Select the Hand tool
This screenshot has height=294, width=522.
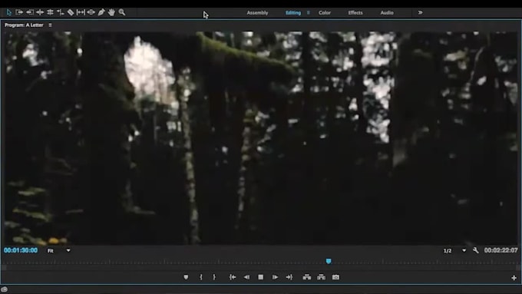[x=111, y=12]
